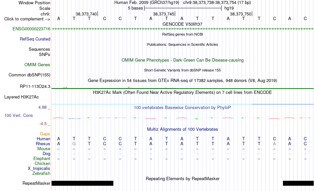Click Common dbSNP(155) track label
The height and width of the screenshot is (191, 314).
click(29, 75)
